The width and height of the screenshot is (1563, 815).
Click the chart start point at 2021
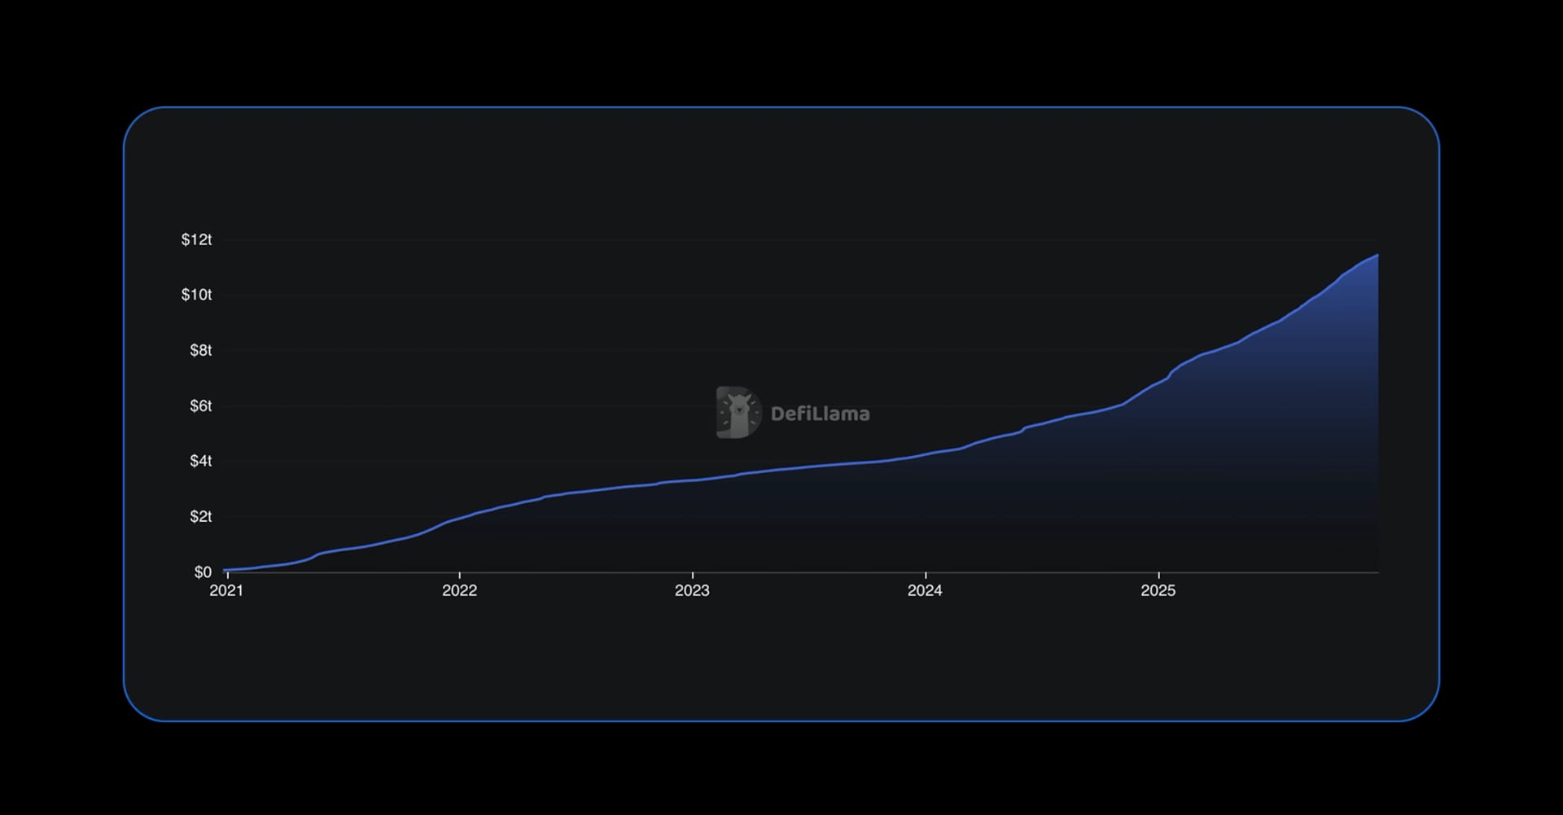(227, 570)
